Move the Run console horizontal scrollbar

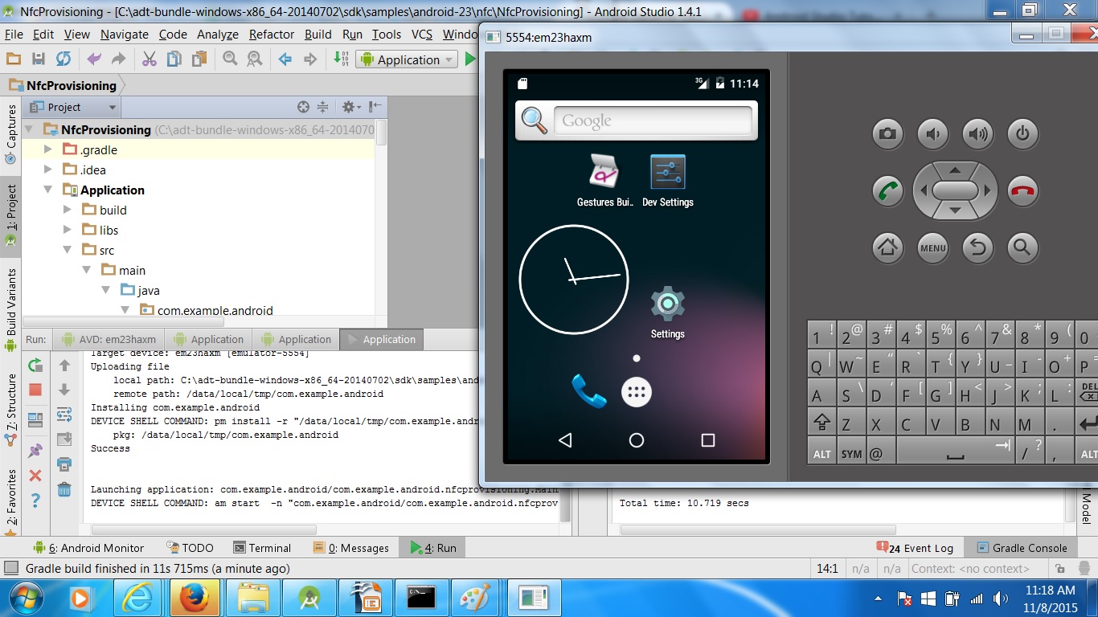tap(203, 530)
